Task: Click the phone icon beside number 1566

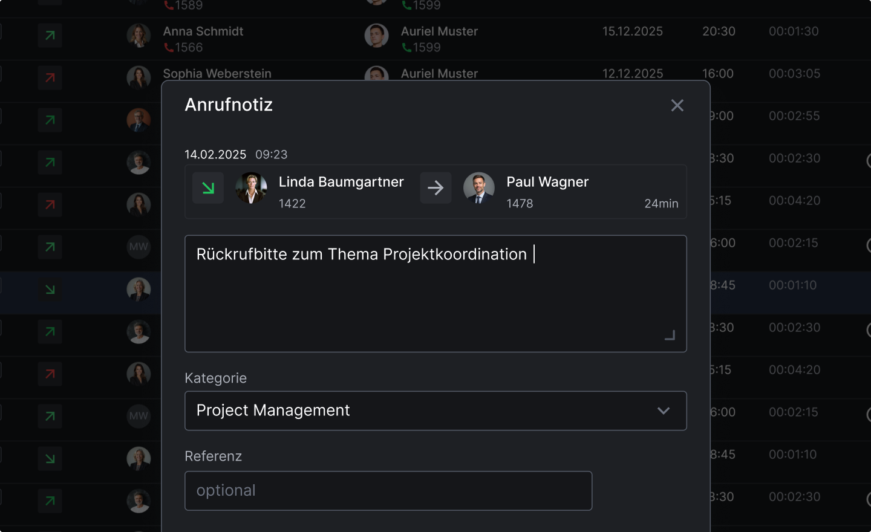Action: coord(169,48)
